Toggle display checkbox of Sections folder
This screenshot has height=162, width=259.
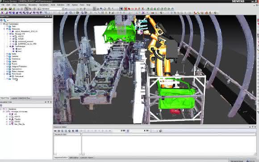coord(7,56)
